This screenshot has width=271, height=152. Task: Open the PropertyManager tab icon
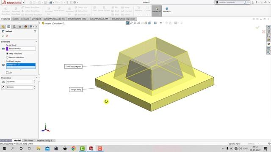8,27
